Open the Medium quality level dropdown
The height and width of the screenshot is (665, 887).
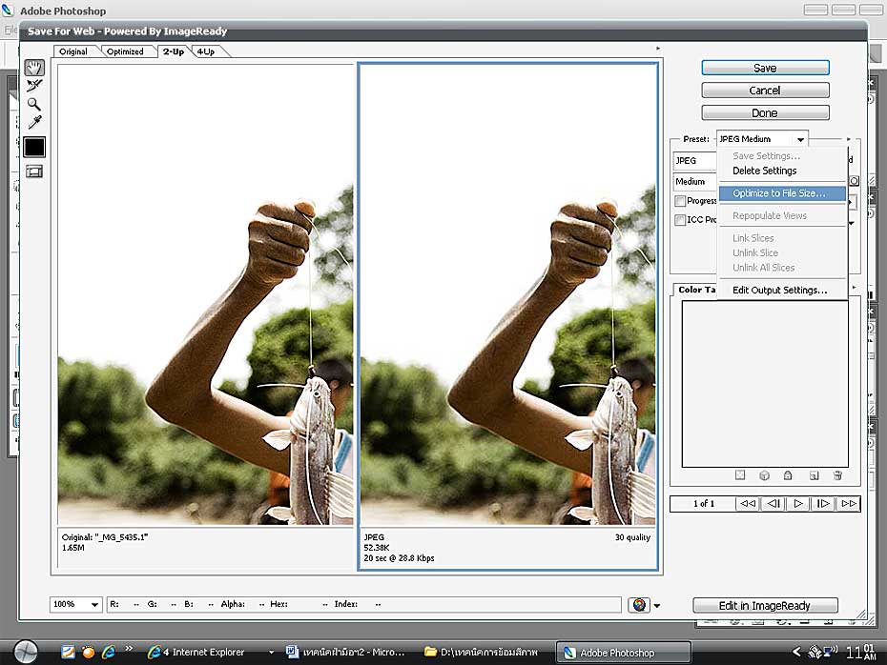tap(695, 181)
